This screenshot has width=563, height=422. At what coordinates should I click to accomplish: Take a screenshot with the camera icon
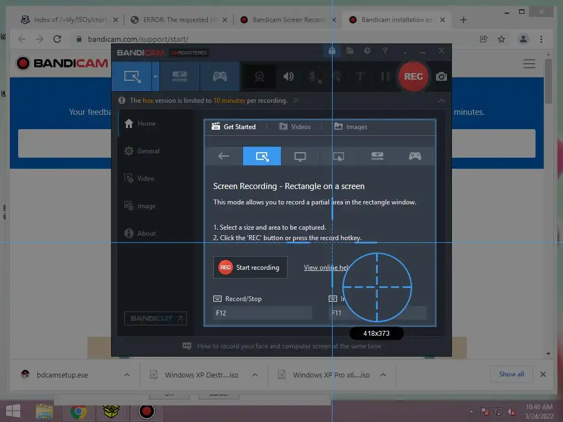tap(441, 76)
